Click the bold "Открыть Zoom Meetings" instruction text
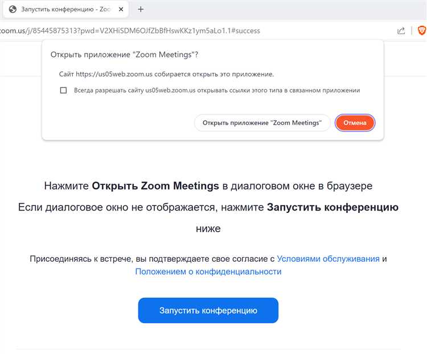 [x=155, y=186]
